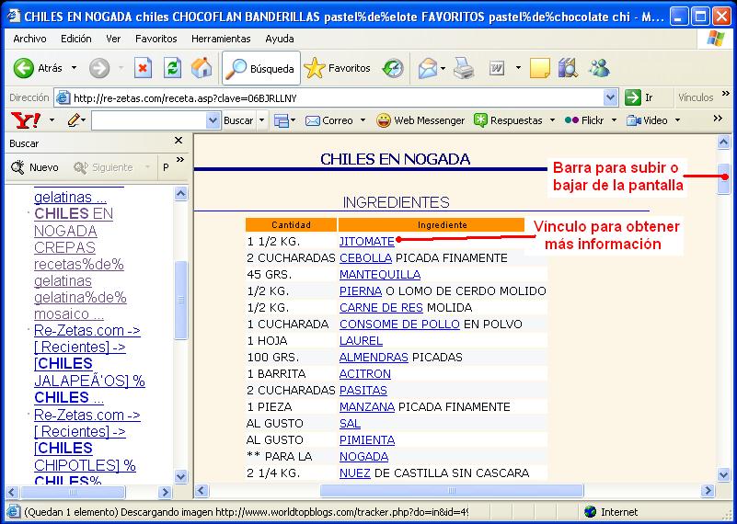Close the Buscar side panel
Image resolution: width=737 pixels, height=524 pixels.
click(178, 141)
